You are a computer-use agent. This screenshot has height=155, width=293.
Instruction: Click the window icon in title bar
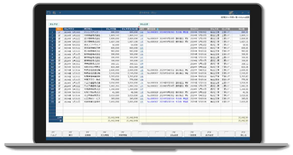point(49,13)
